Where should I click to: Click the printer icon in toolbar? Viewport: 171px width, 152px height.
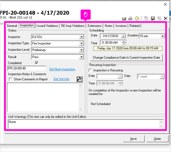point(130,19)
